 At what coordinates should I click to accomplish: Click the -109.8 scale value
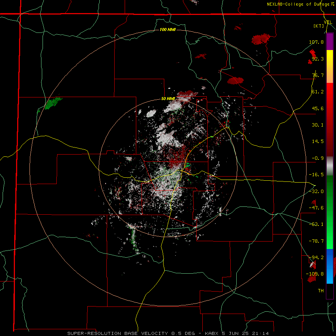315,274
